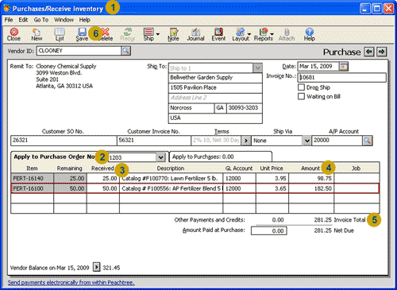Click the AP Fertilizer Blend description cell

click(172, 188)
